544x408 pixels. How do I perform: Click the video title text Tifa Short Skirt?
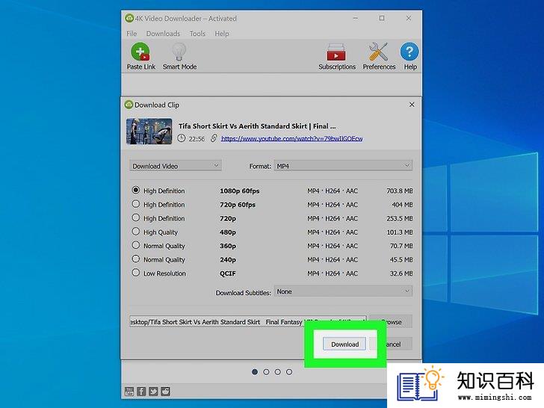pyautogui.click(x=257, y=126)
